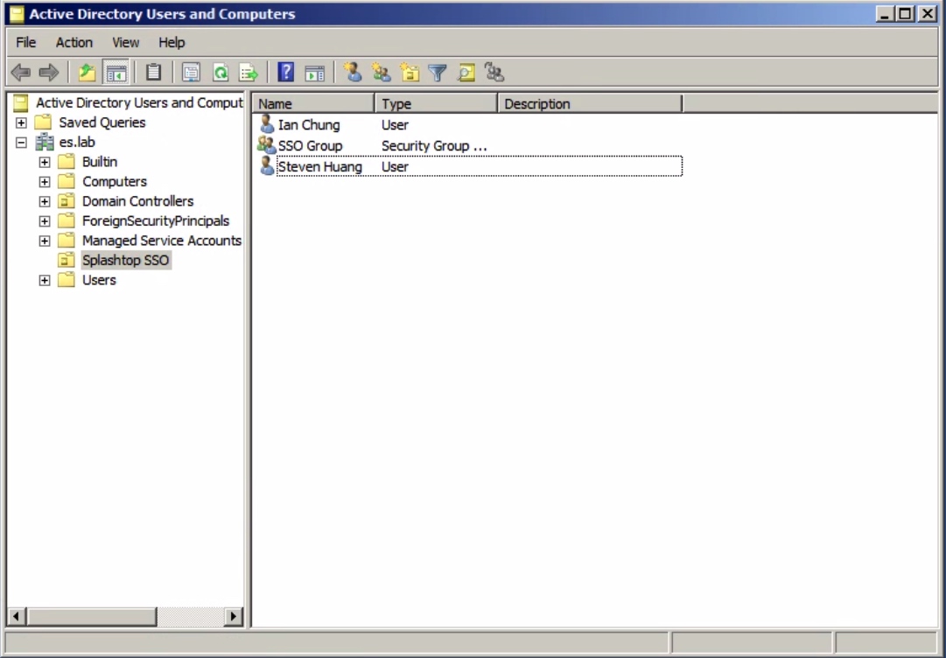Click the Splashtop SSO OU folder icon
Image resolution: width=946 pixels, height=658 pixels.
67,260
